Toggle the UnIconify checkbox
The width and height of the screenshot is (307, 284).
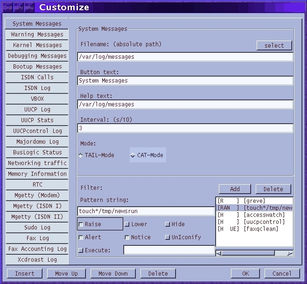[183, 237]
